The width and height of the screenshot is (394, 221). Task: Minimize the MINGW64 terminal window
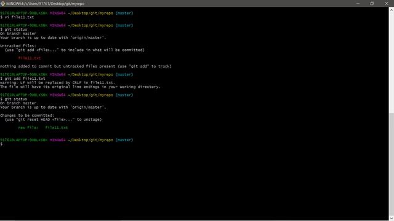click(x=358, y=4)
